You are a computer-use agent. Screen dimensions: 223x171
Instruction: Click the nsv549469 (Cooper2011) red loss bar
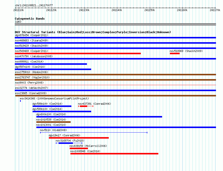tap(78, 53)
